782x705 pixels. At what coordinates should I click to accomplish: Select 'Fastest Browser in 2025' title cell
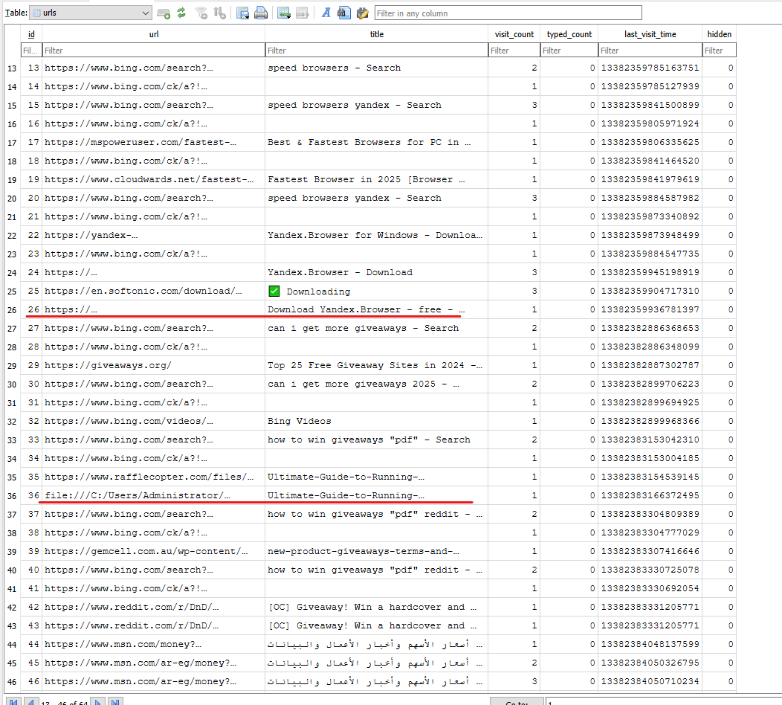click(377, 180)
